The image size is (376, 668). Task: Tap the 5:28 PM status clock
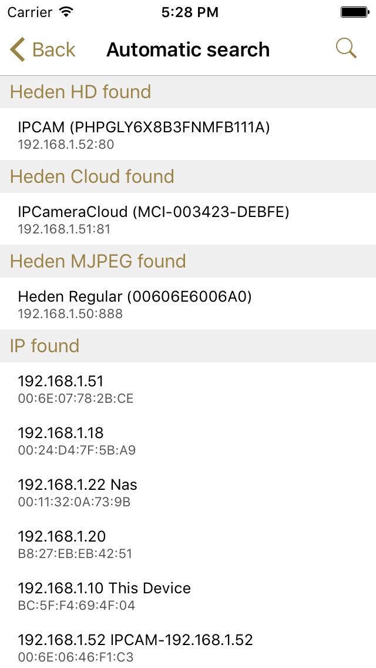point(189,12)
